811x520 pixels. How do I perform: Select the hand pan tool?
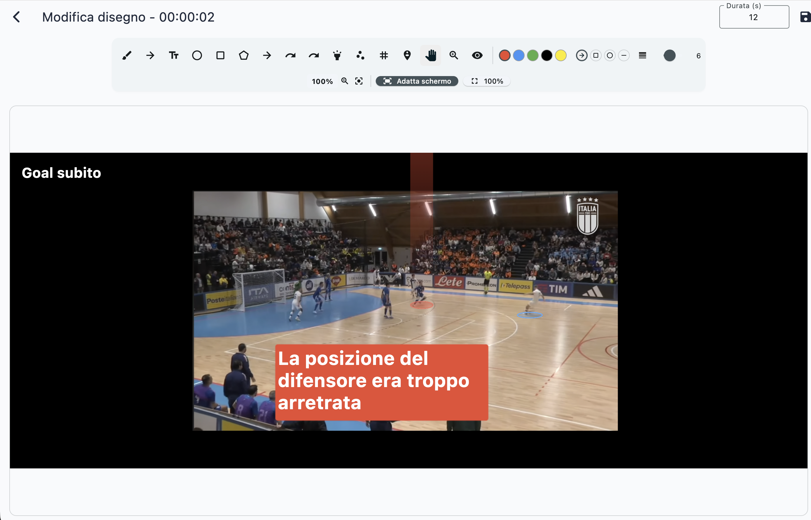click(431, 55)
